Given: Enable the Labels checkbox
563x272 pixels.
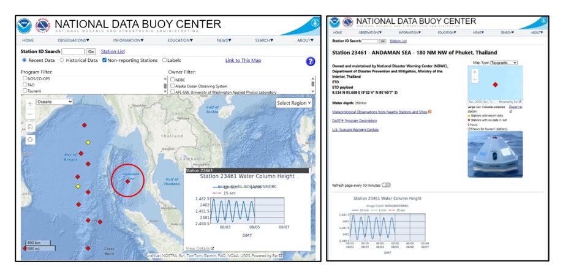Looking at the screenshot, I should point(164,60).
